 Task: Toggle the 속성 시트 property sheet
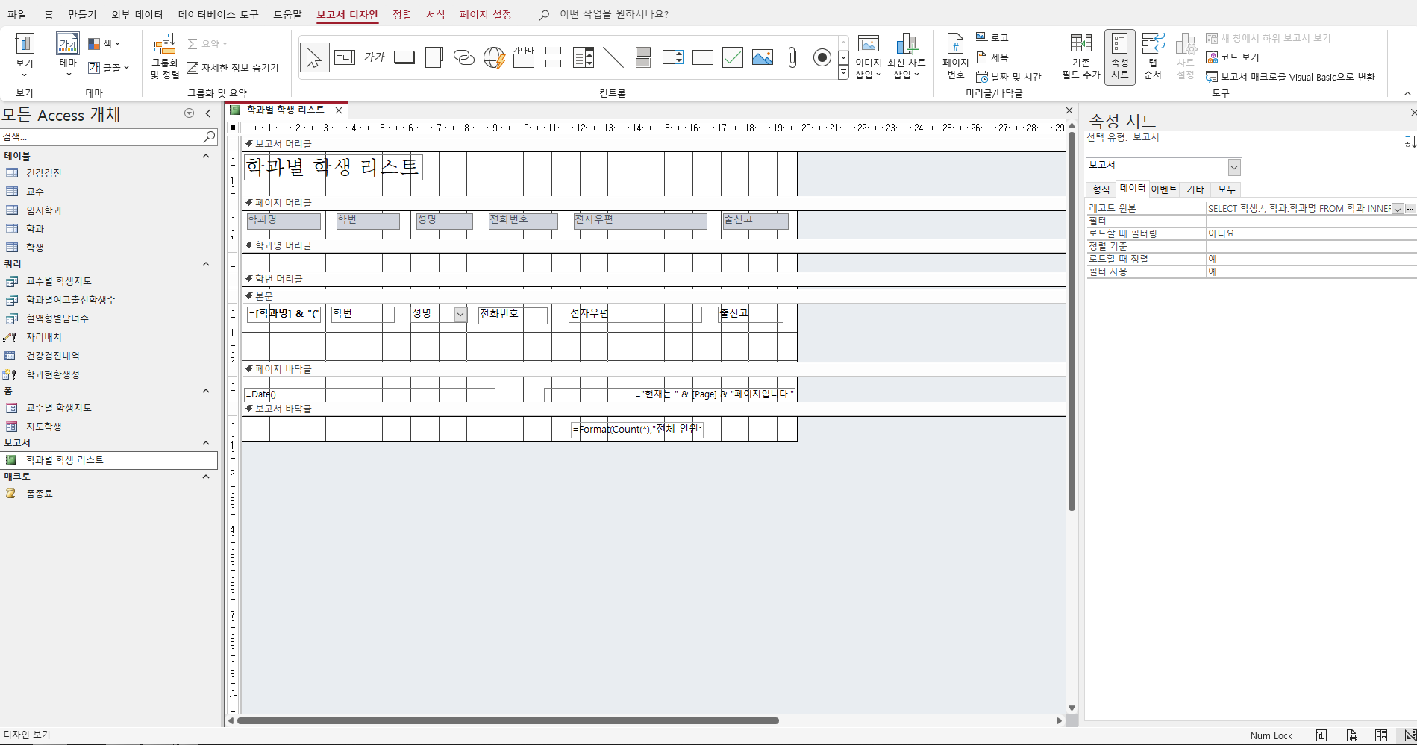[x=1119, y=57]
